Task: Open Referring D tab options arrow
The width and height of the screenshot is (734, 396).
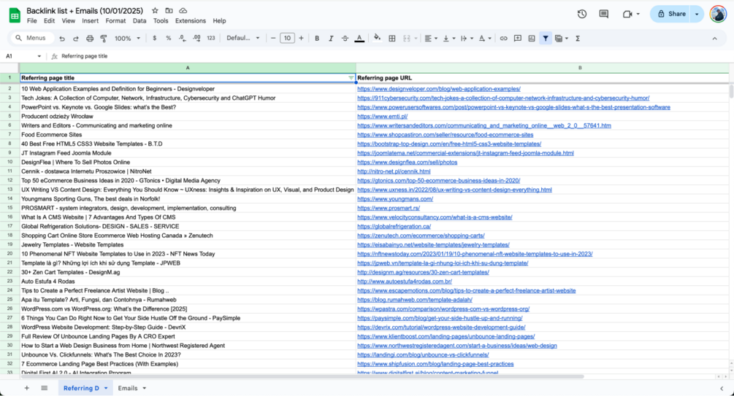Action: click(106, 388)
